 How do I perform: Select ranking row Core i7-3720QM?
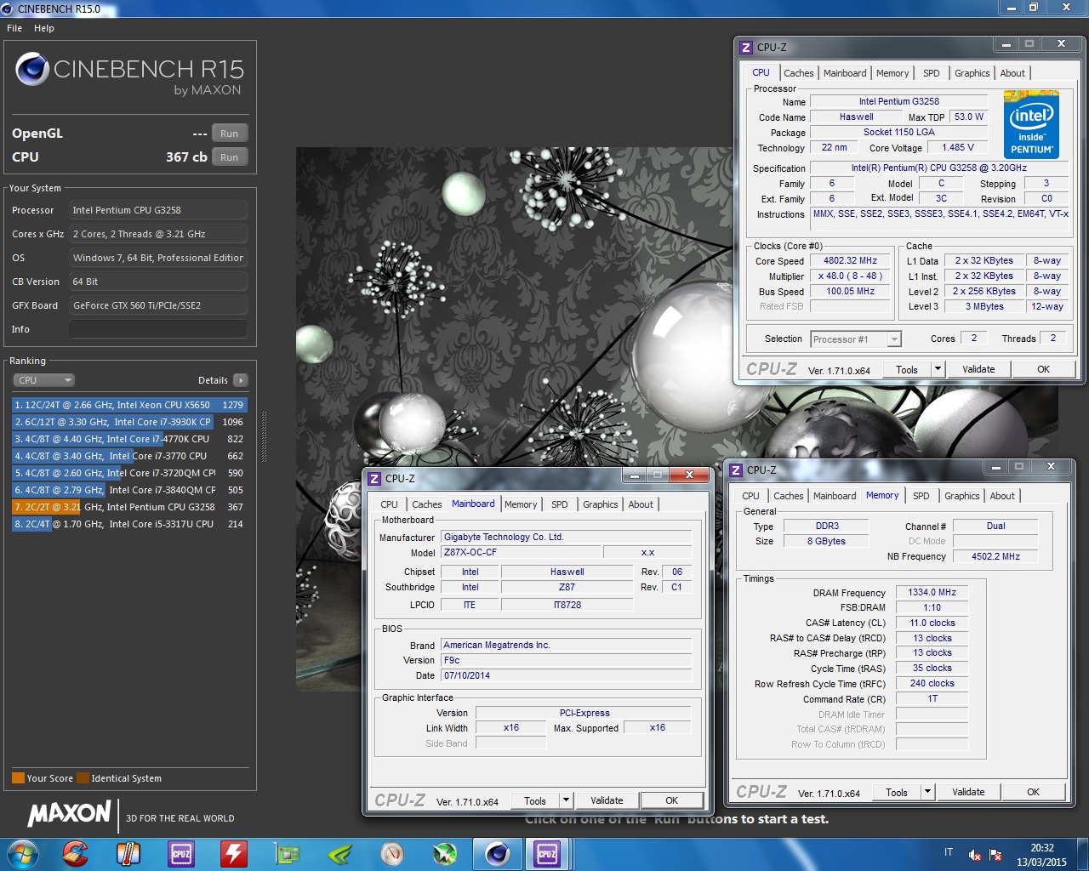tap(129, 473)
